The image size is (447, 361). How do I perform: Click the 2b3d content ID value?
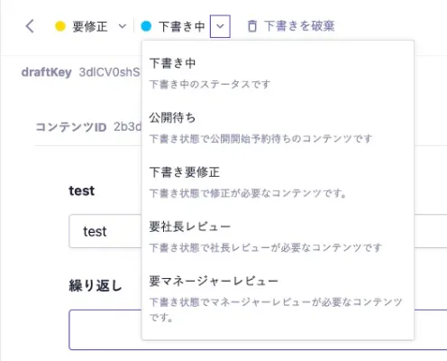[127, 127]
